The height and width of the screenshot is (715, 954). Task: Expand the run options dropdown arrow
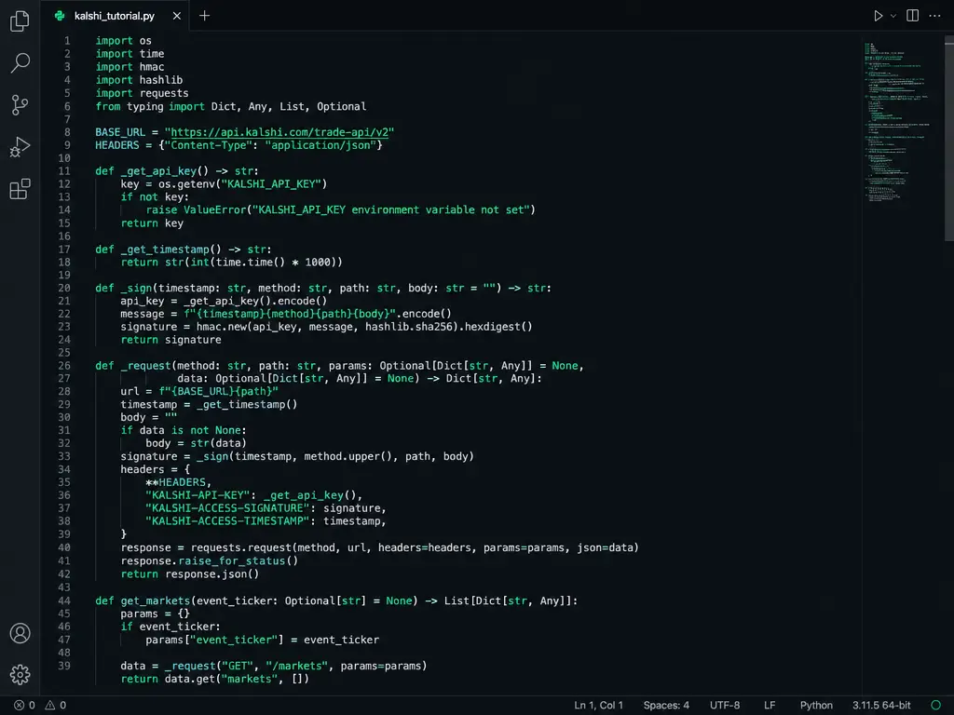[893, 16]
